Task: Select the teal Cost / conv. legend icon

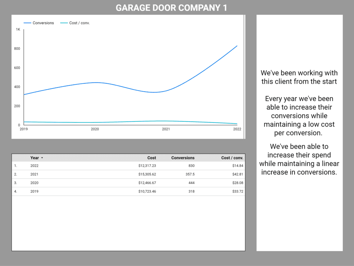Action: (64, 23)
